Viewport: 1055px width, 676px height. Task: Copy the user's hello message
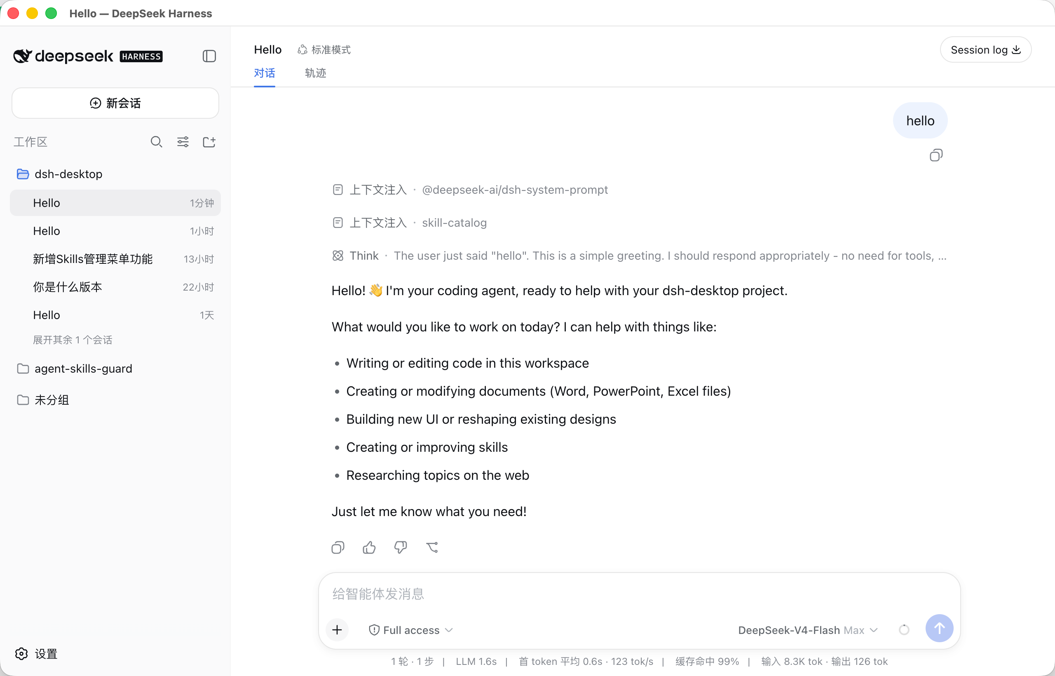click(936, 155)
